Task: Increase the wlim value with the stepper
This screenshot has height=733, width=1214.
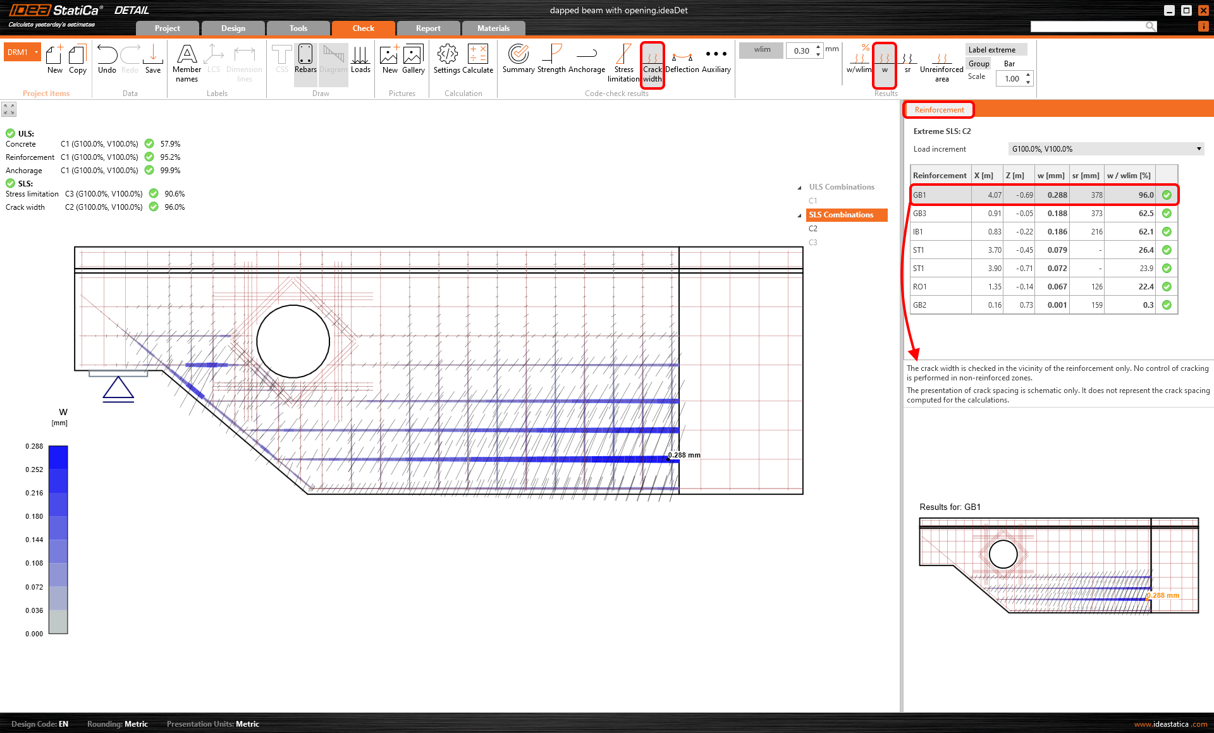Action: pyautogui.click(x=818, y=47)
